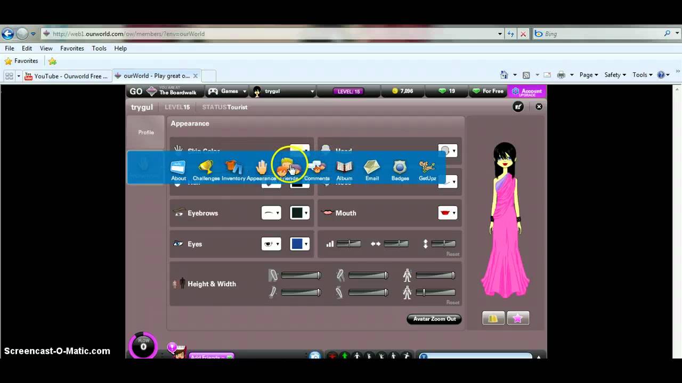Image resolution: width=682 pixels, height=383 pixels.
Task: Open the Challenges trophy icon
Action: coord(206,170)
